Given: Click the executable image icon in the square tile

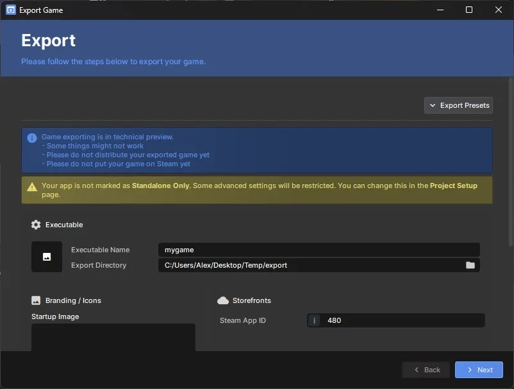Looking at the screenshot, I should pos(46,257).
